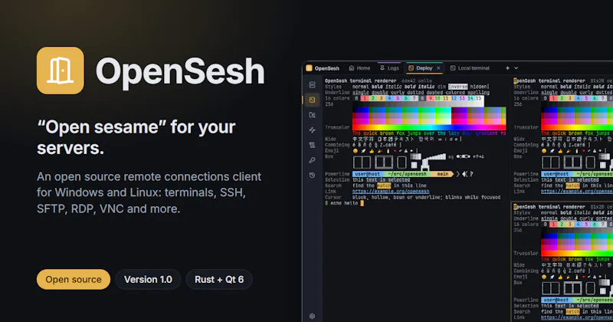Open the keys sidebar icon
This screenshot has height=322, width=613.
point(312,160)
